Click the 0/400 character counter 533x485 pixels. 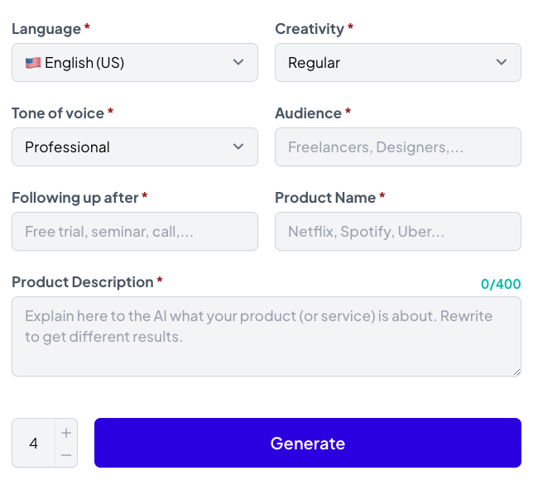pyautogui.click(x=501, y=284)
